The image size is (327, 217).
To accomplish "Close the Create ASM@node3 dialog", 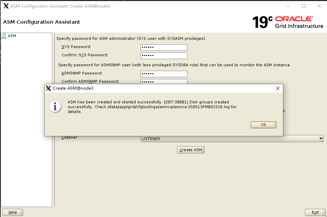I will (x=278, y=88).
